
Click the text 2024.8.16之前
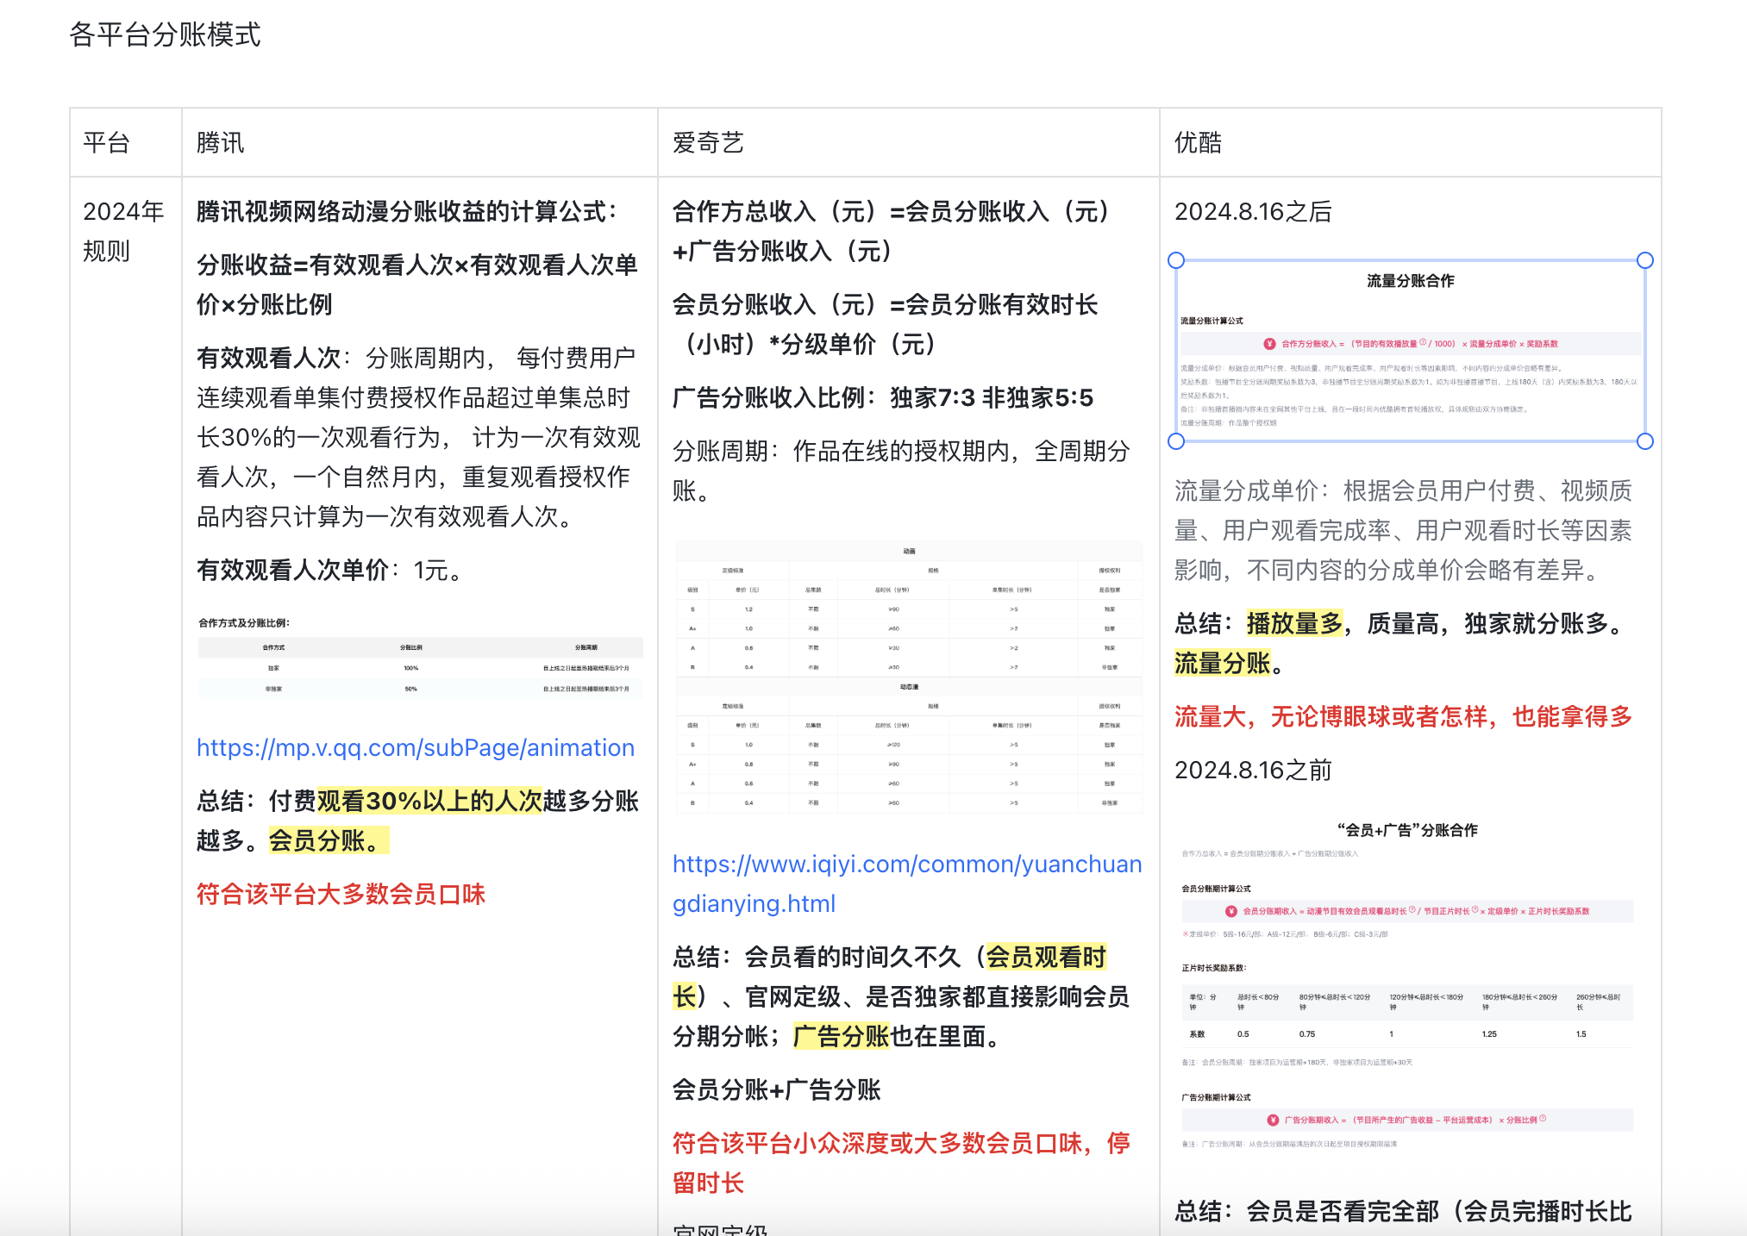point(1253,770)
